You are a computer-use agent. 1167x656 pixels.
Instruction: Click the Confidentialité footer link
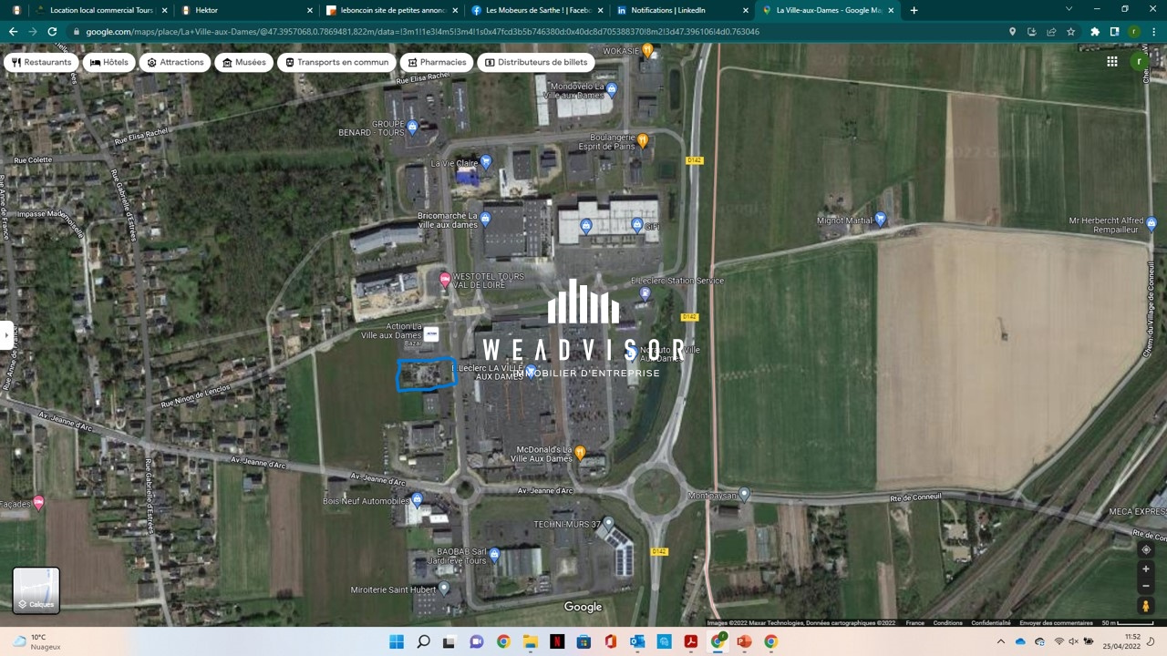pyautogui.click(x=990, y=623)
